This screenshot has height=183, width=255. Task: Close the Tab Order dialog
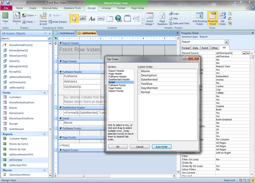point(194,58)
